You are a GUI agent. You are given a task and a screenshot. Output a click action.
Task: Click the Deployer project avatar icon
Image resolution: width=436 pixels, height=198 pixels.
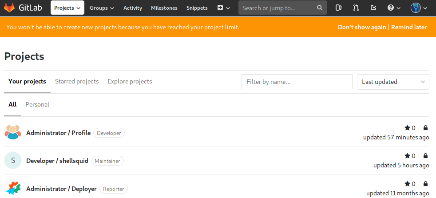pyautogui.click(x=13, y=189)
